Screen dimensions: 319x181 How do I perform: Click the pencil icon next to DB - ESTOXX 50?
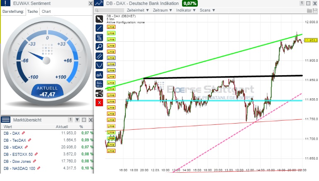point(36,154)
